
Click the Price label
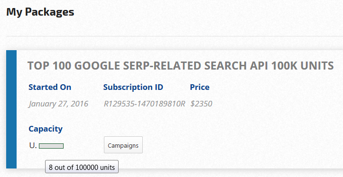coord(200,87)
